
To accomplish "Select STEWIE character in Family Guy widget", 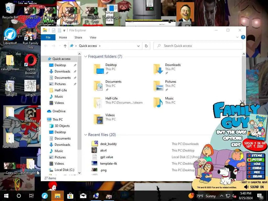I will point(256,155).
